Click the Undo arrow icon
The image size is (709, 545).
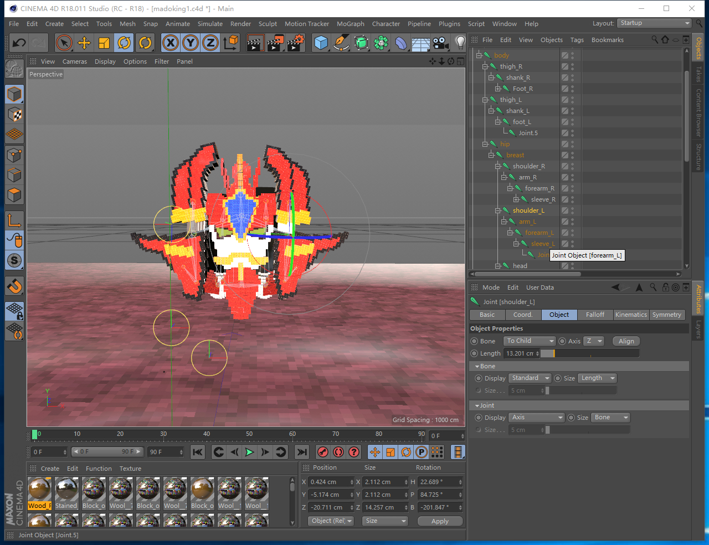19,43
